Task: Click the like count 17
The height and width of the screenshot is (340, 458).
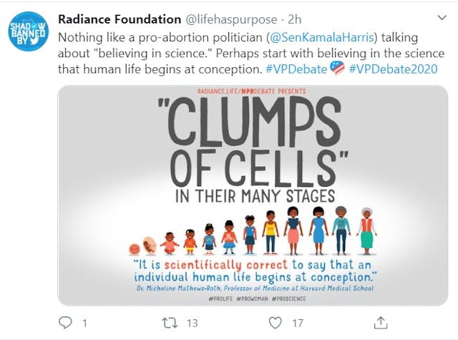Action: 298,323
